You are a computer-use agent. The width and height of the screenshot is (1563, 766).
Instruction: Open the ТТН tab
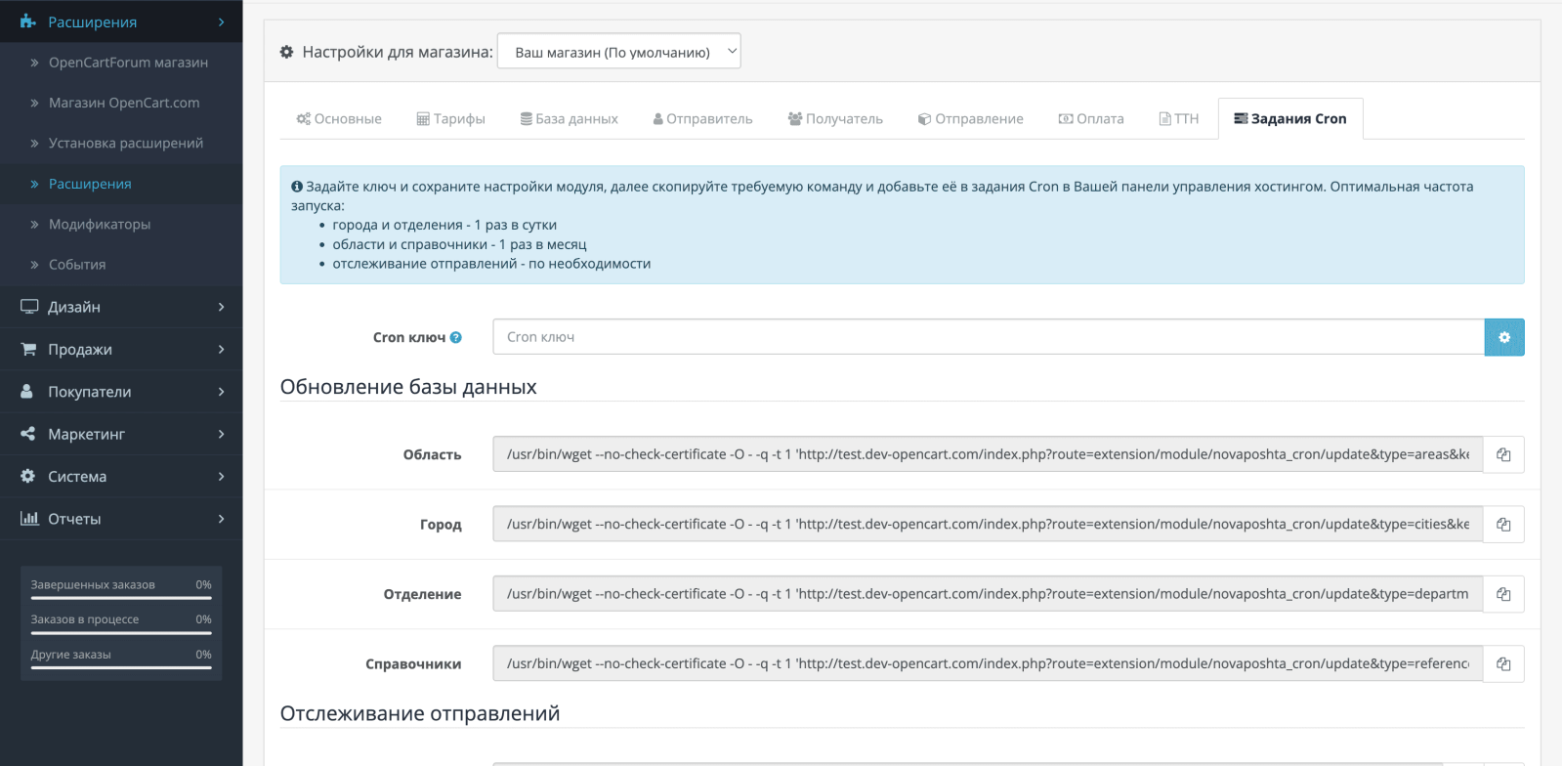1179,119
